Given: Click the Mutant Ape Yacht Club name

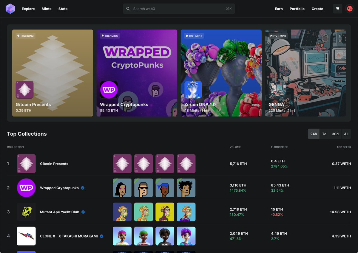Looking at the screenshot, I should click(60, 212).
